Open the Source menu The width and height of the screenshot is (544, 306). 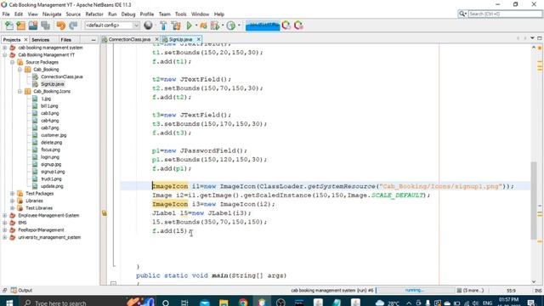pyautogui.click(x=73, y=14)
